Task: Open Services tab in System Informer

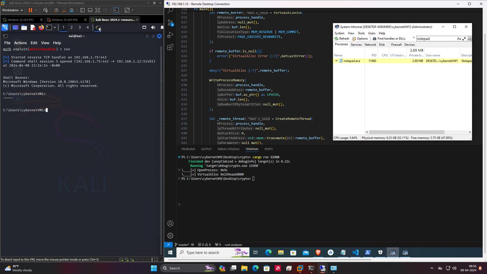Action: (x=356, y=45)
